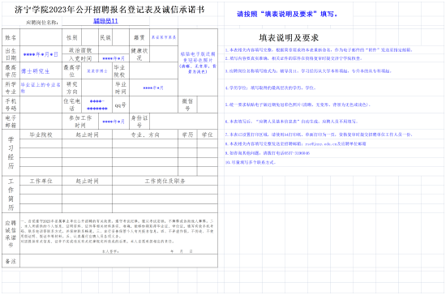Click the '学位' column header
446x295 pixels.
[x=208, y=135]
